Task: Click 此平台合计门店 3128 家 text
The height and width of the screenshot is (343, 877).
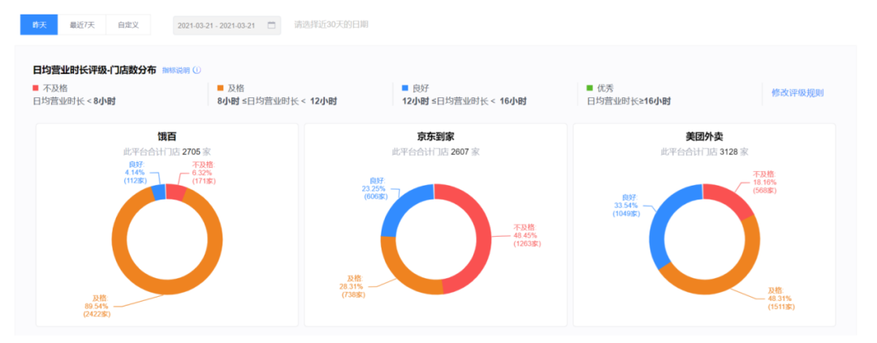Action: click(704, 152)
